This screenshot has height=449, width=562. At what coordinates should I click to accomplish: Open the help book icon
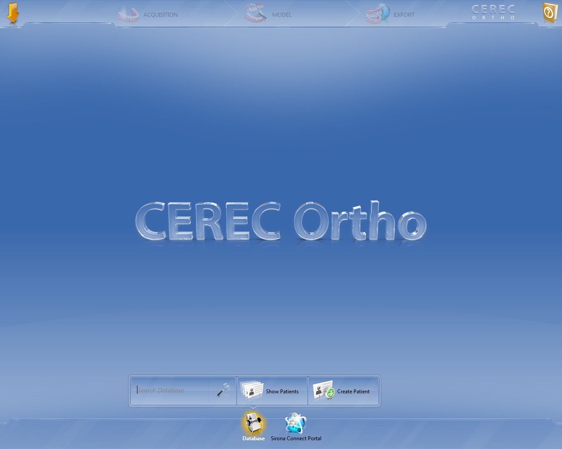pyautogui.click(x=549, y=13)
